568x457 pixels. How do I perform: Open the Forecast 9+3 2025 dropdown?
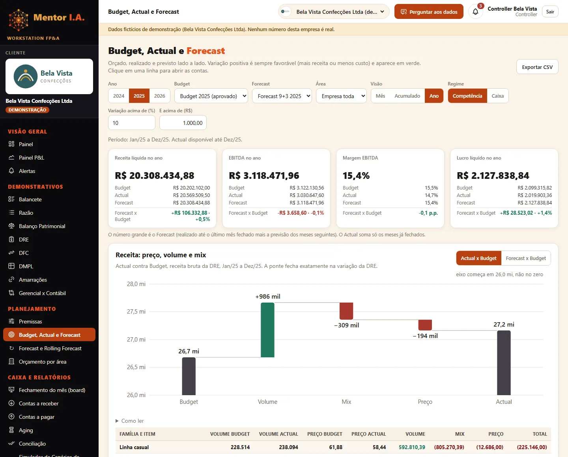282,96
